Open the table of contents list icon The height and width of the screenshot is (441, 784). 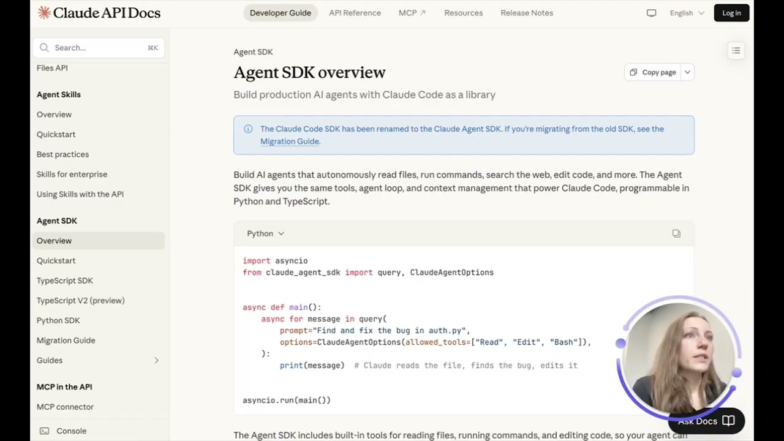point(736,51)
